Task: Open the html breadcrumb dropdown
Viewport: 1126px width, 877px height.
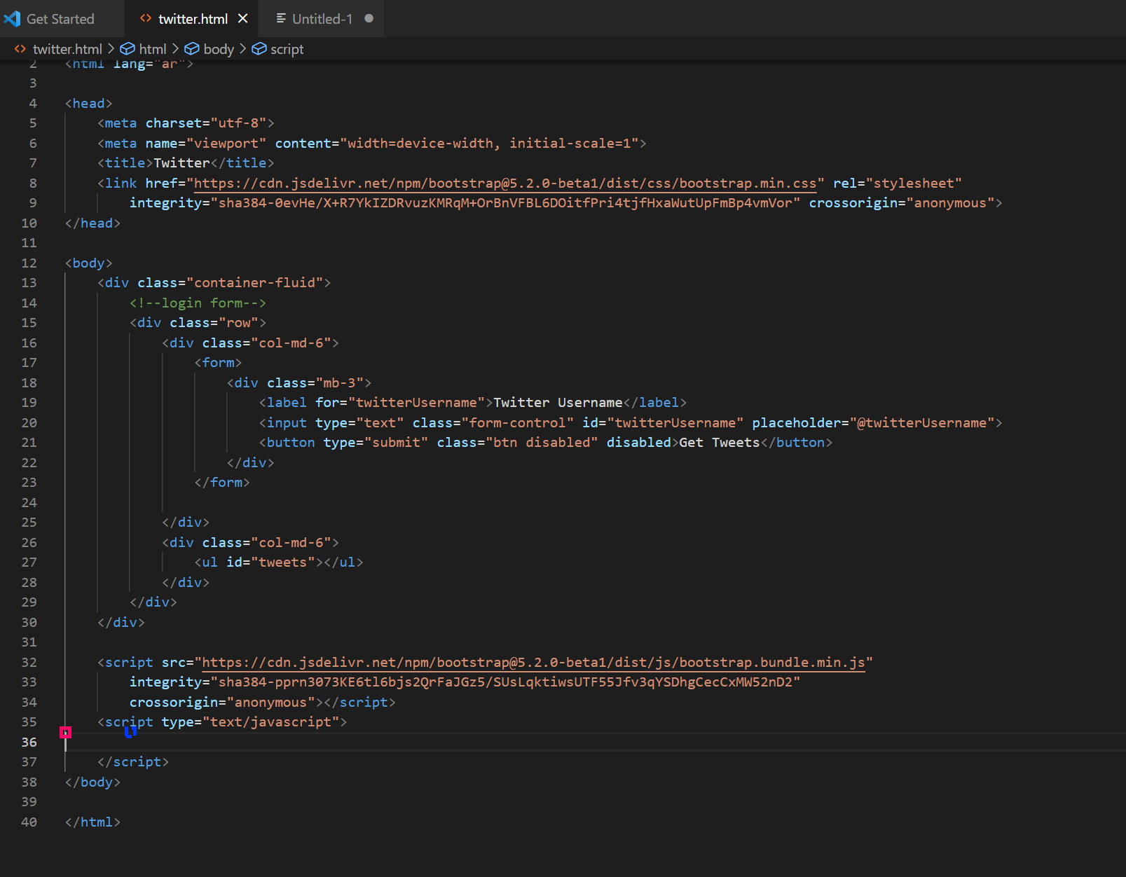Action: point(153,49)
